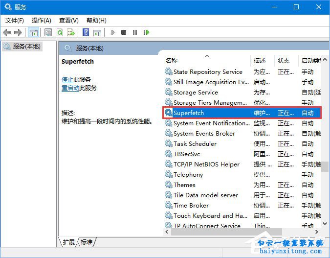Maximize the 服务 window
Screen dimensions: 330x258
pos(296,7)
